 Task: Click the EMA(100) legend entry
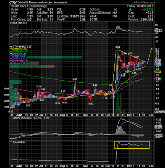tap(19, 61)
